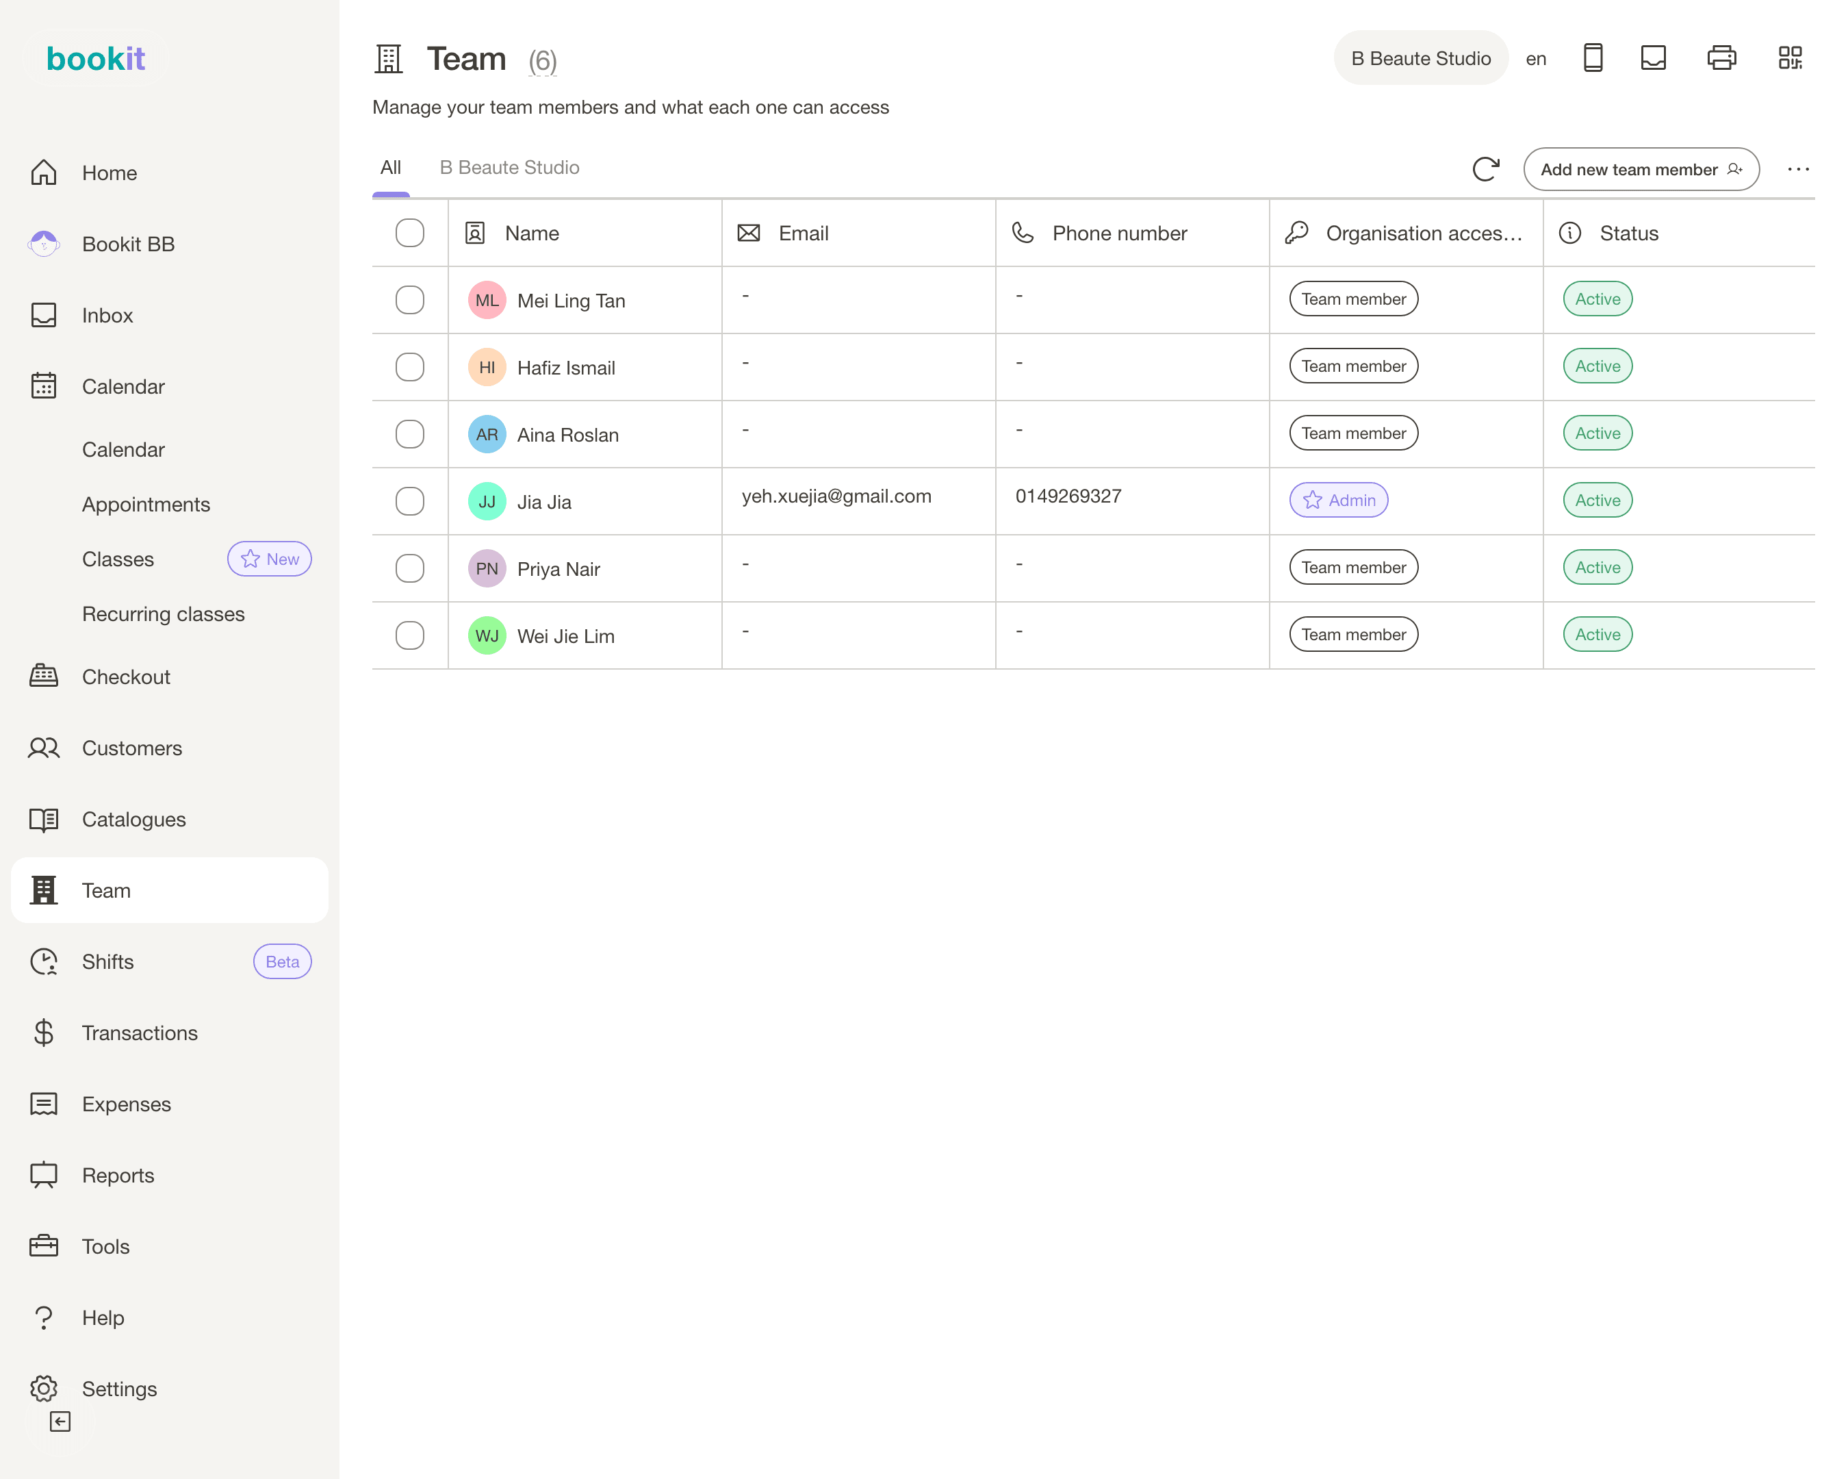Switch to the All tab
This screenshot has width=1848, height=1479.
coord(391,167)
